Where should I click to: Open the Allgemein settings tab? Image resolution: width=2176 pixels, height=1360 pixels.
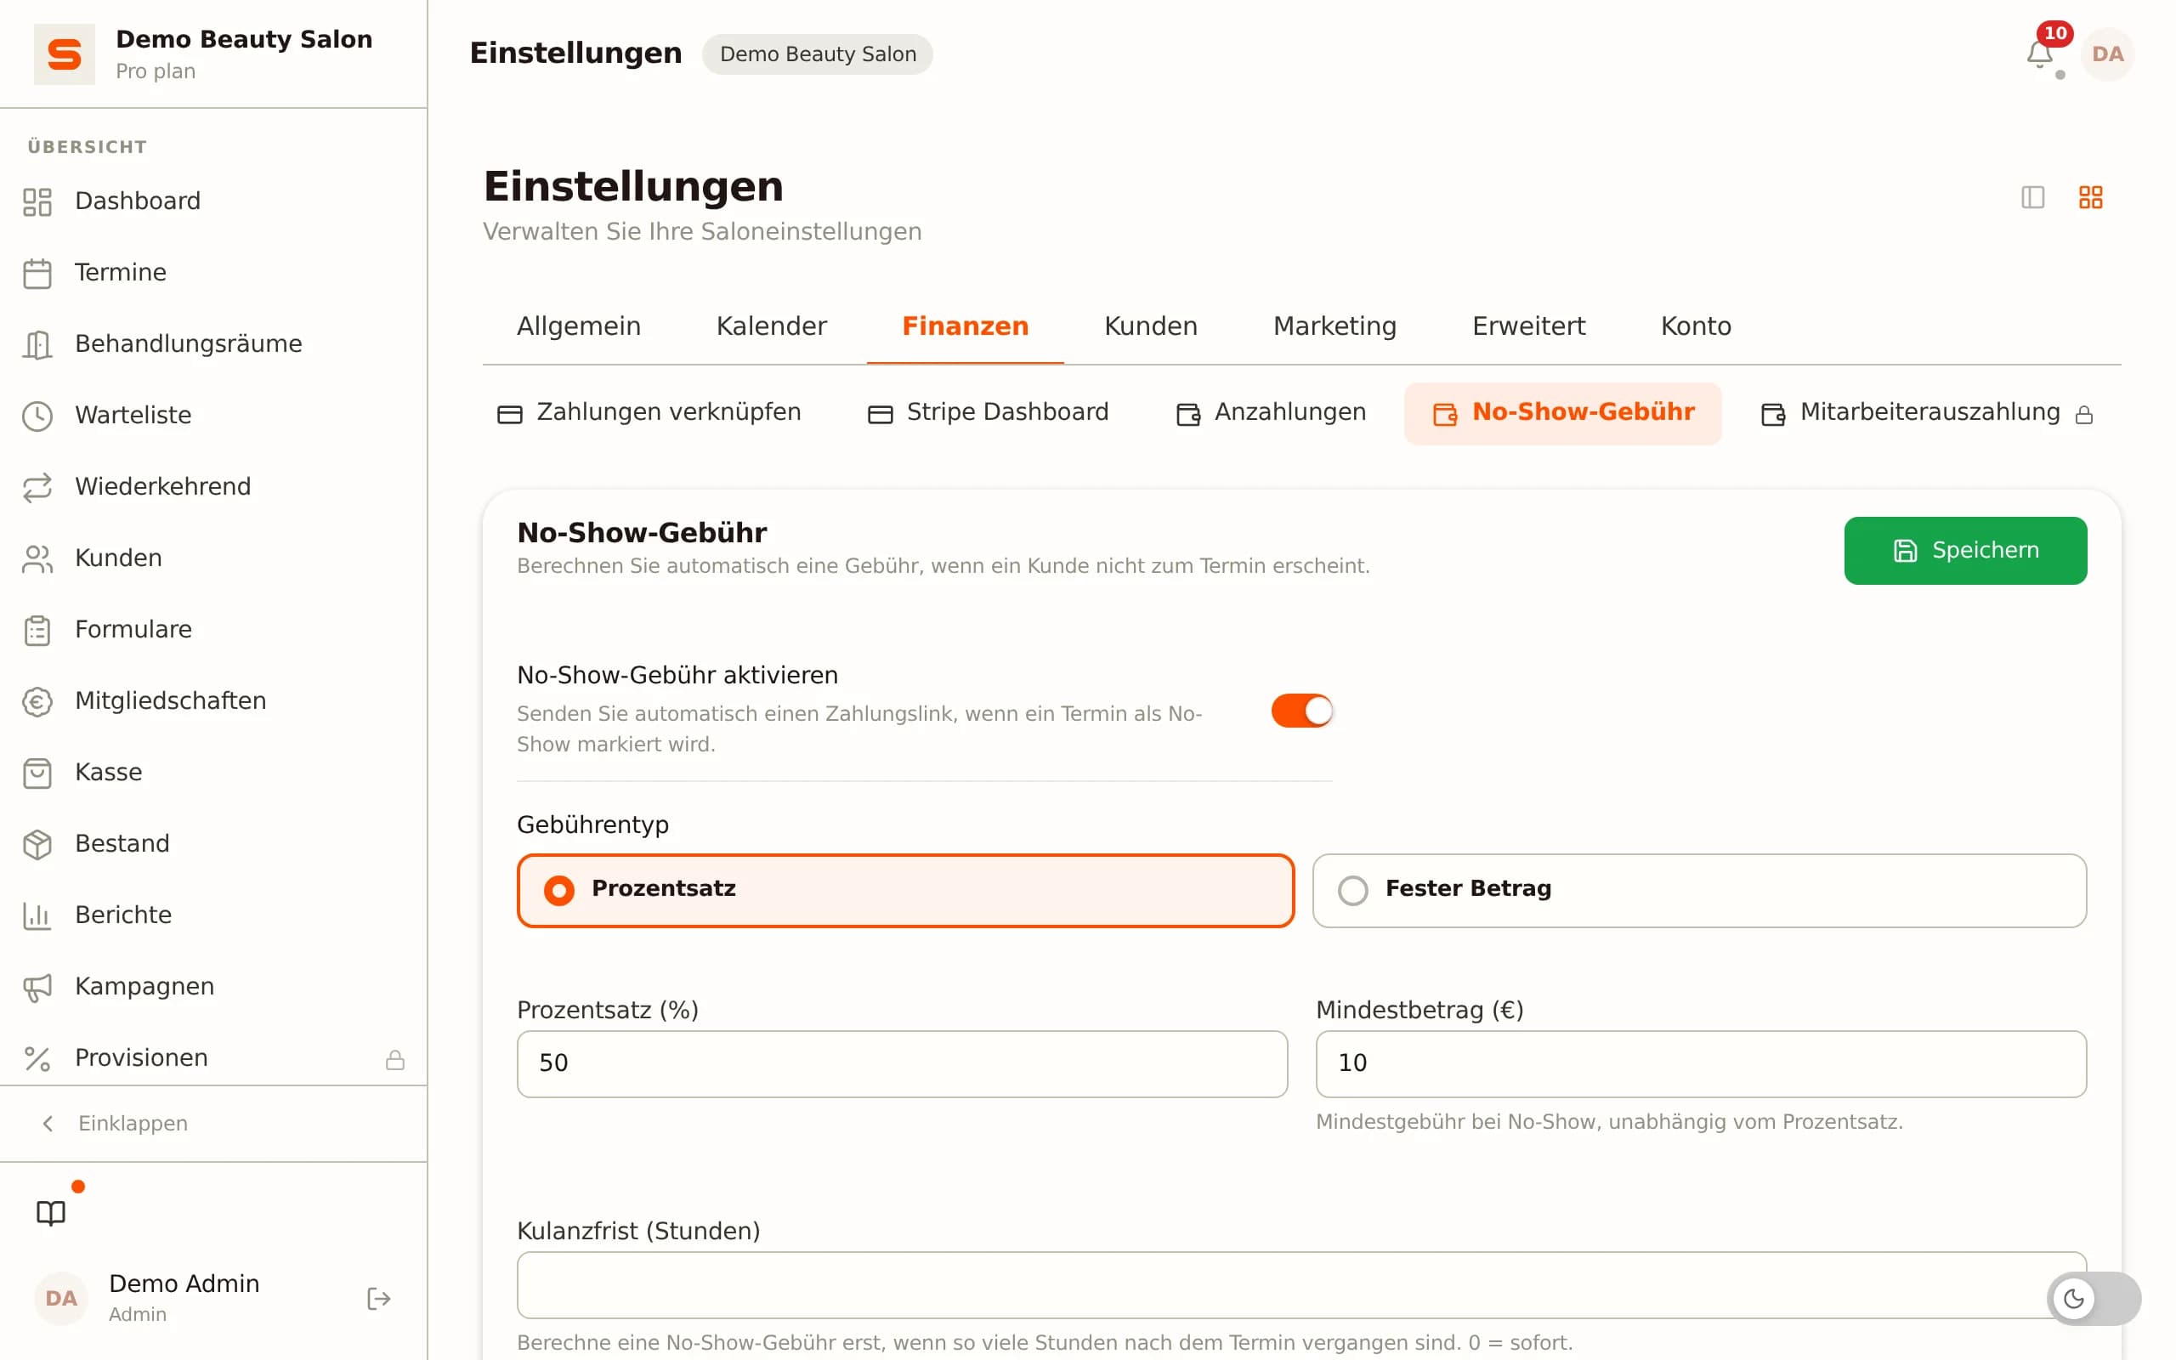578,326
